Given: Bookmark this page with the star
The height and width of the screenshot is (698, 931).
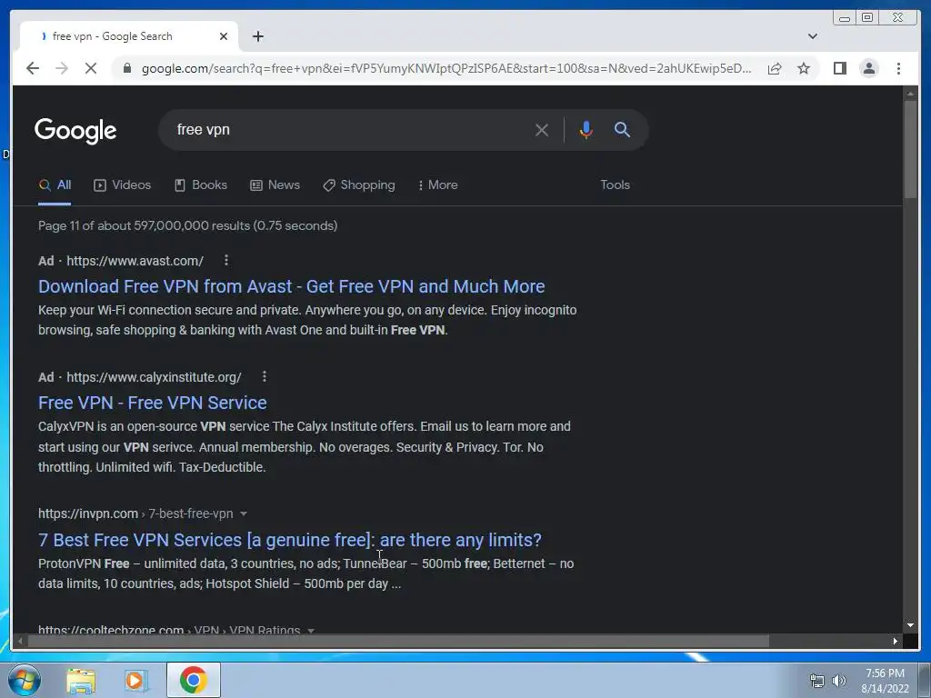Looking at the screenshot, I should [x=804, y=68].
